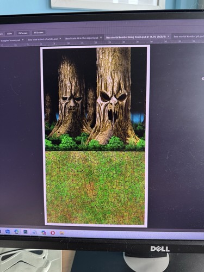Click the Fit Screen button
Screen dimensions: 204x272
tap(23, 33)
